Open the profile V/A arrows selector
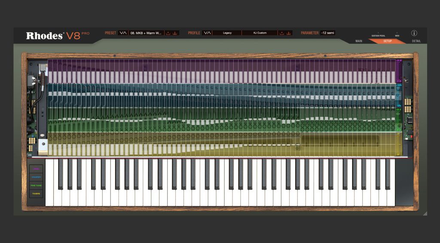This screenshot has width=440, height=243. pyautogui.click(x=207, y=33)
